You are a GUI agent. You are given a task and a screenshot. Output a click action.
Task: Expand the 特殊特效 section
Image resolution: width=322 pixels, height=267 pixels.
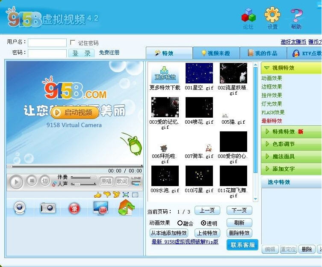[291, 132]
